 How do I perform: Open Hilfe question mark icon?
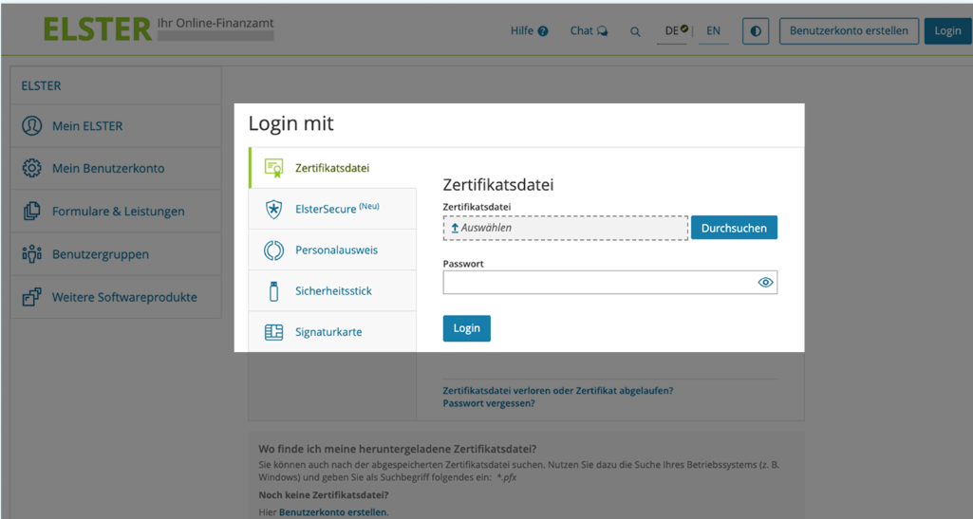543,31
